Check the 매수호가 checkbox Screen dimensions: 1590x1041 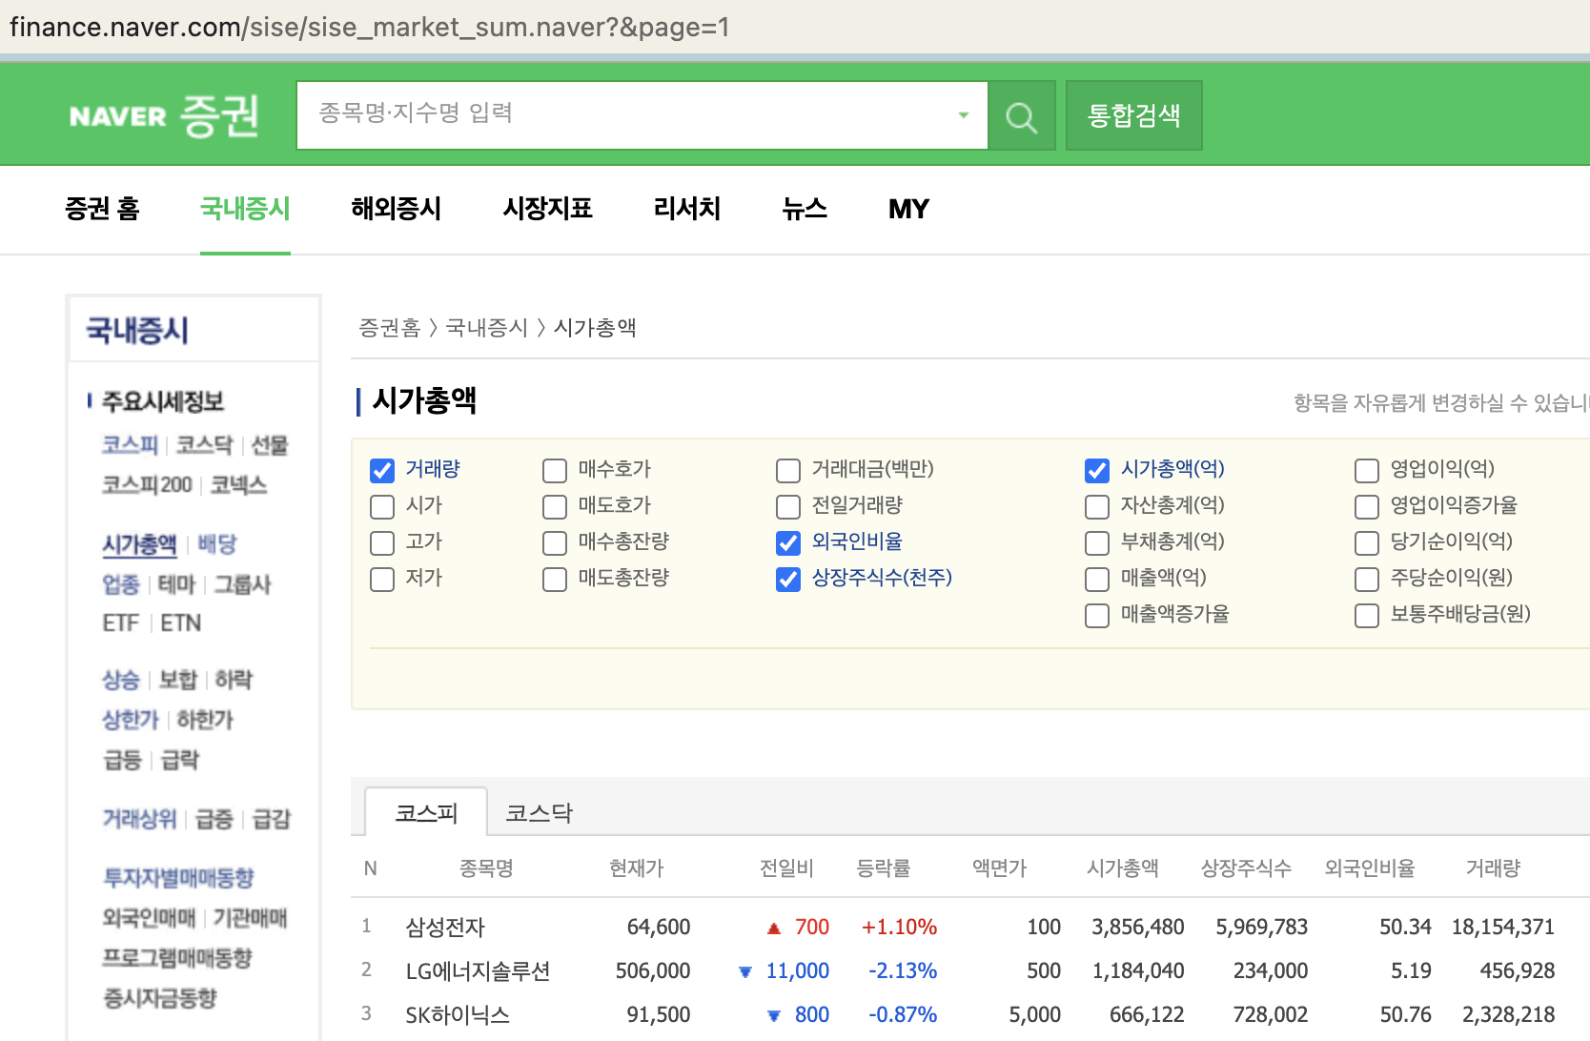[x=555, y=470]
